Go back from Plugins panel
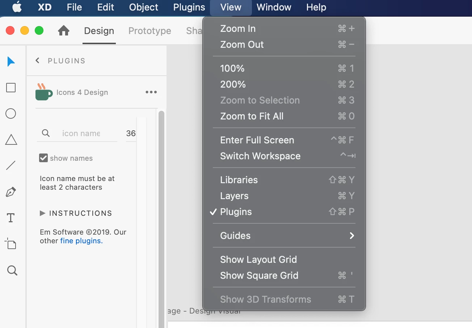472x328 pixels. [37, 60]
